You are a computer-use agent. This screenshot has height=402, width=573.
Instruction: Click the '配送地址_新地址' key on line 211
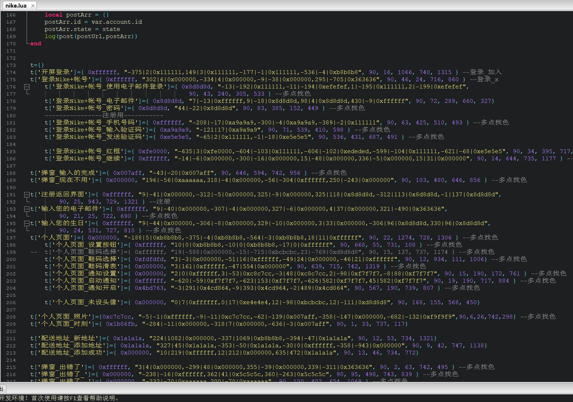coord(68,338)
